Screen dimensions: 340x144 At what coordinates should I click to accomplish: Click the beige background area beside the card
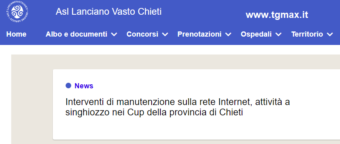click(32, 99)
